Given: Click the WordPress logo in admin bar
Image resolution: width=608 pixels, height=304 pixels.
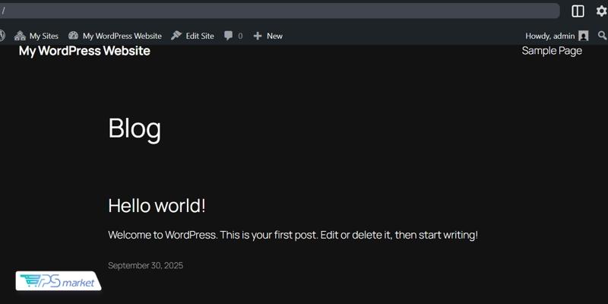Looking at the screenshot, I should [2, 36].
